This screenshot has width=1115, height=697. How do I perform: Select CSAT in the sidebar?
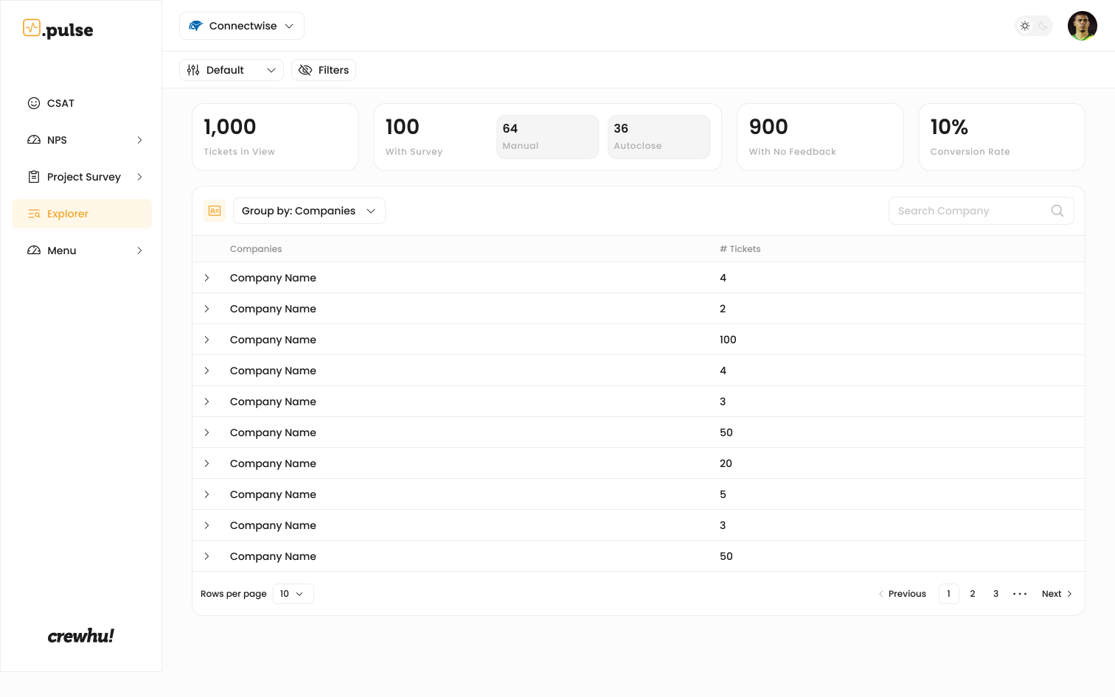tap(82, 103)
